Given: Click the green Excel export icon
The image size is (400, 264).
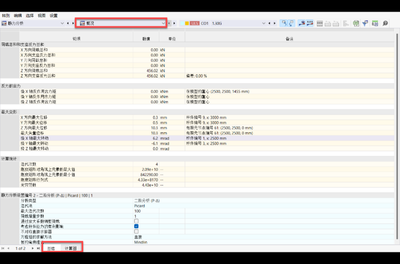Looking at the screenshot, I should 356,24.
